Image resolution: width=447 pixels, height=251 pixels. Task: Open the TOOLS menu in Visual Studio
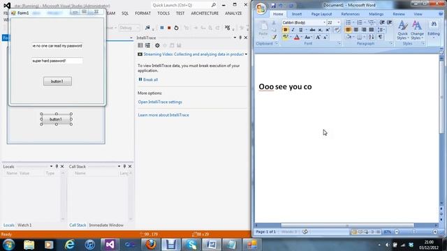click(163, 13)
